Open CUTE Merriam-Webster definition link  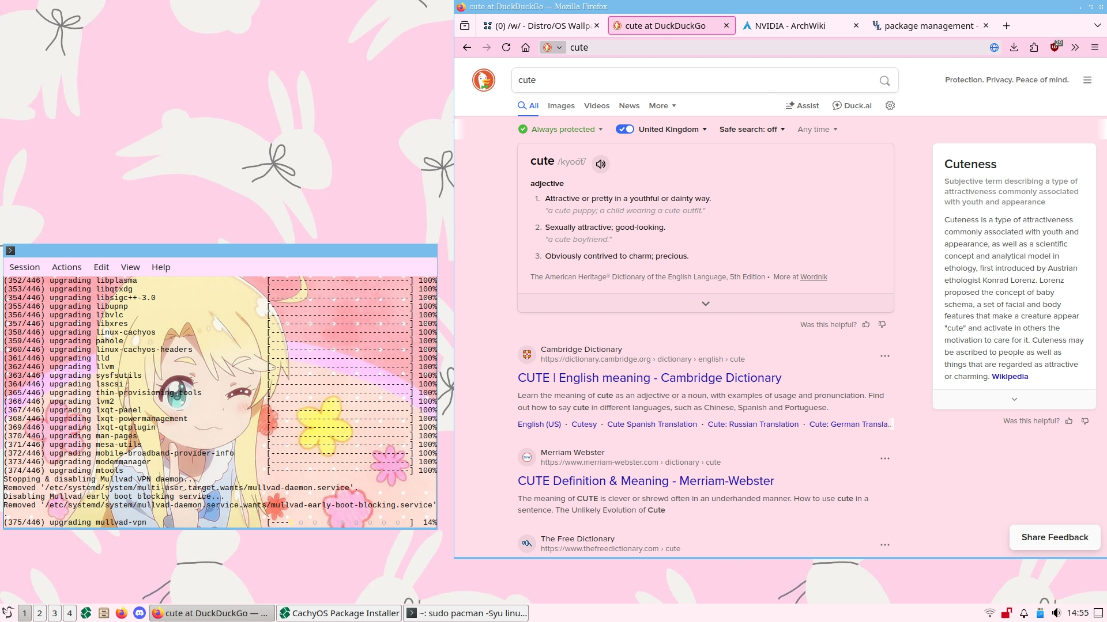click(646, 481)
